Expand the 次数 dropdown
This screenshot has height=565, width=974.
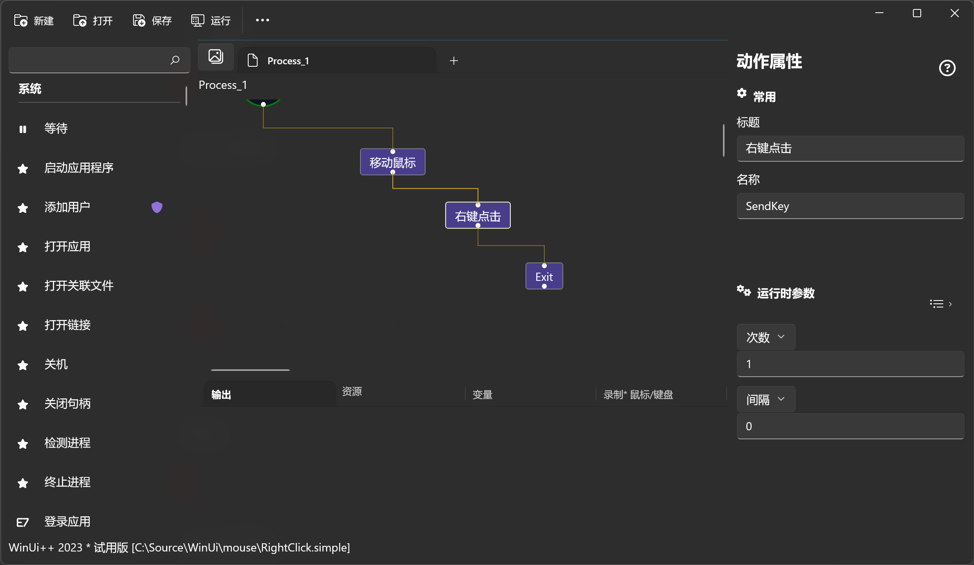766,337
